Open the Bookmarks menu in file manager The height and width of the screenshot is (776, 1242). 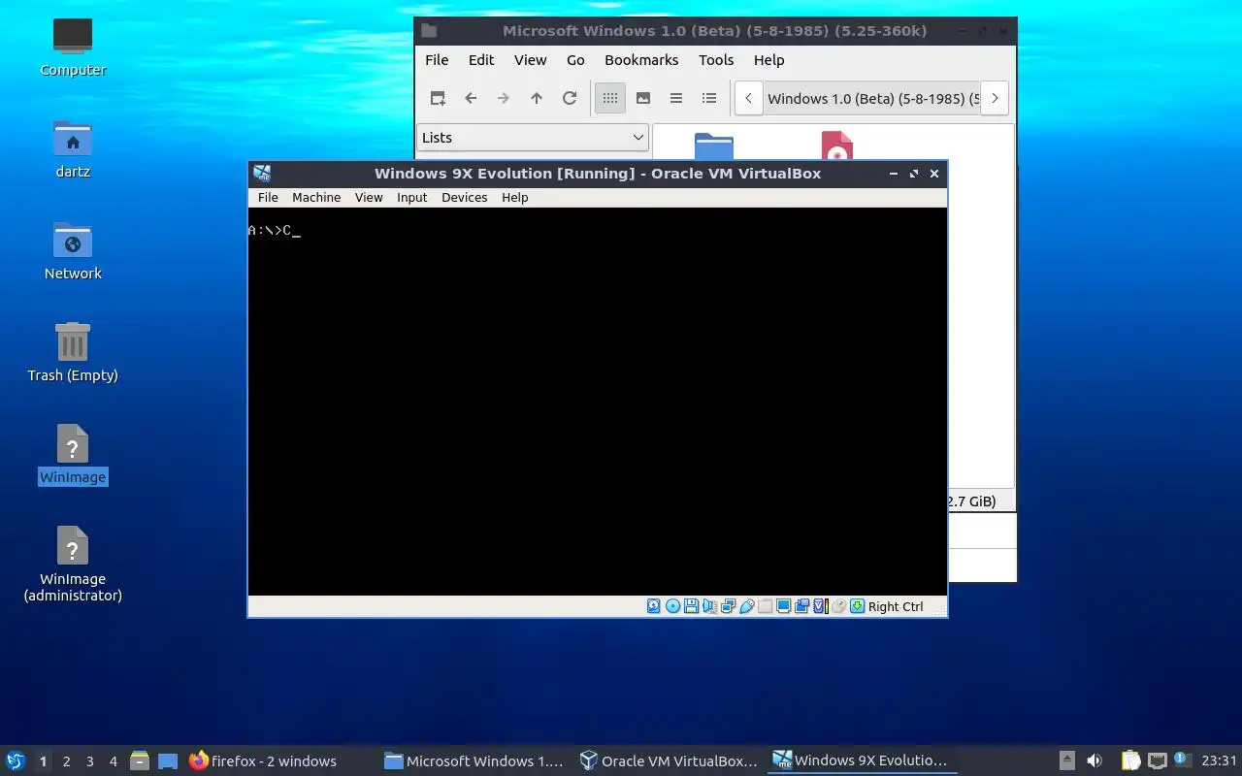(x=641, y=60)
